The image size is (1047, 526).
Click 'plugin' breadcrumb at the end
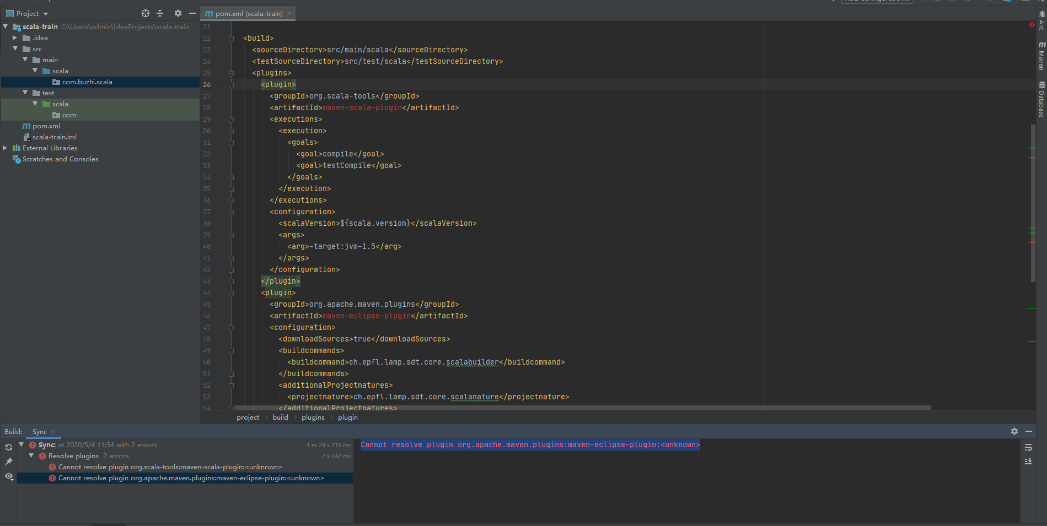348,417
